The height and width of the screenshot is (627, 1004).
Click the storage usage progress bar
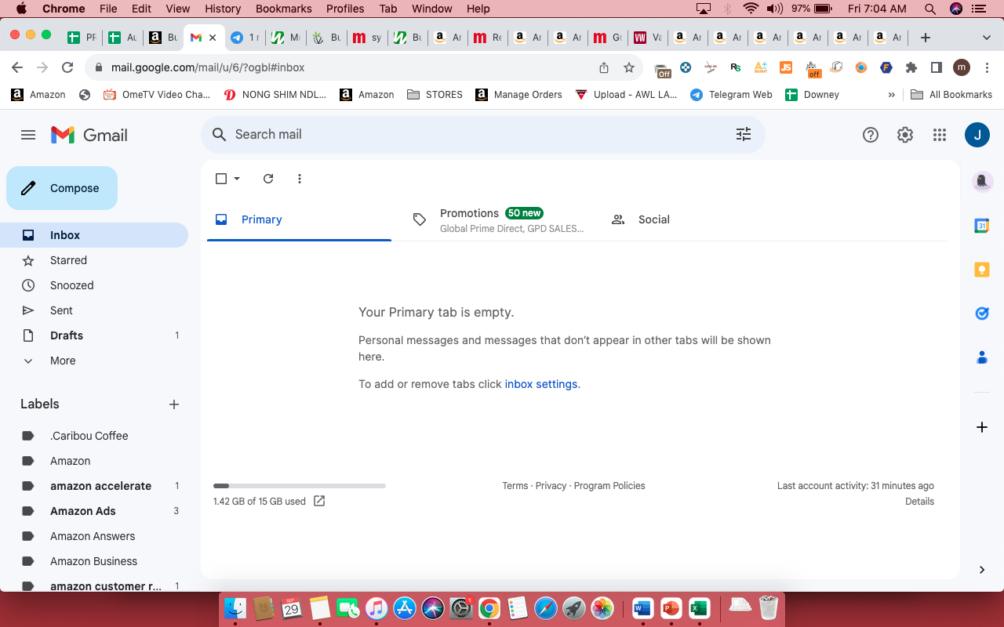click(x=300, y=486)
